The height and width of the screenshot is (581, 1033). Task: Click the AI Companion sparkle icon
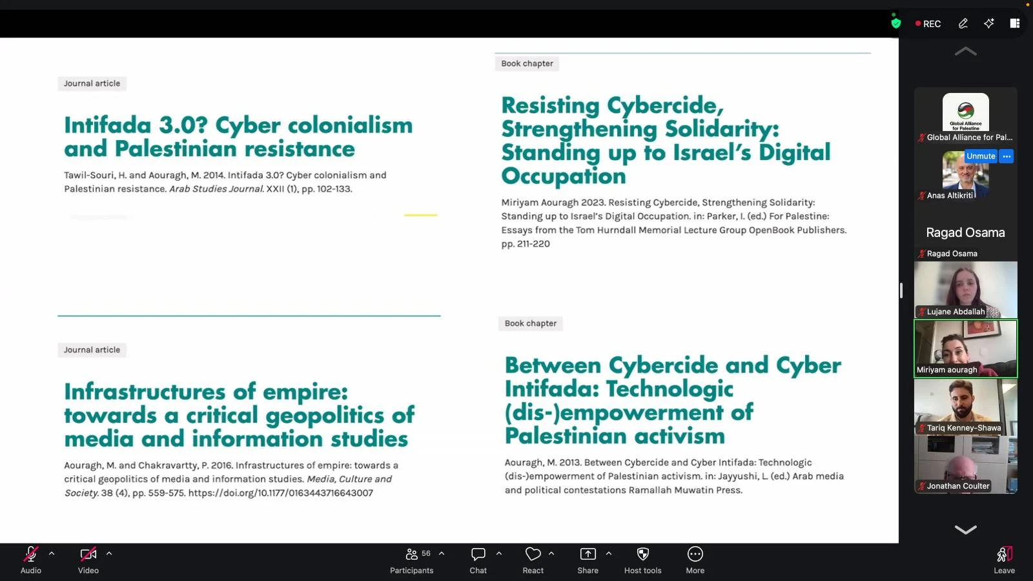pyautogui.click(x=988, y=23)
